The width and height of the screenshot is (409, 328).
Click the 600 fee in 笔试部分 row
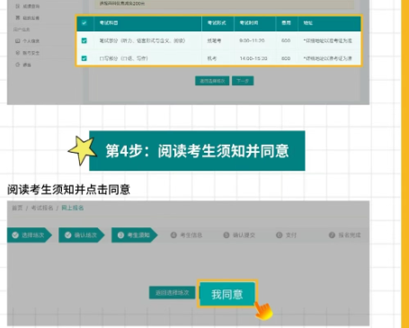pos(286,40)
